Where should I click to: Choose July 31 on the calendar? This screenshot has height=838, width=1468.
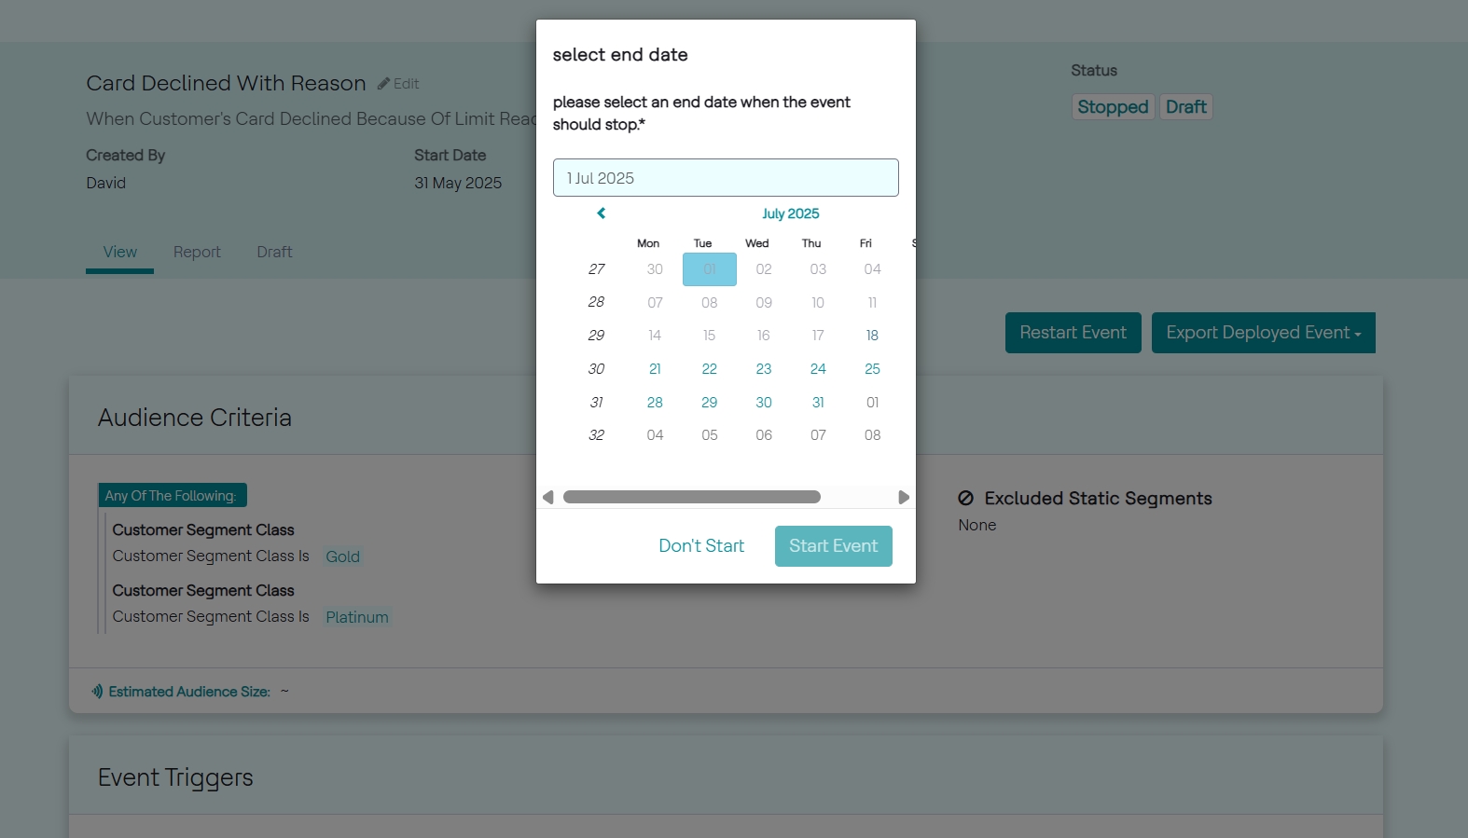[x=818, y=403]
